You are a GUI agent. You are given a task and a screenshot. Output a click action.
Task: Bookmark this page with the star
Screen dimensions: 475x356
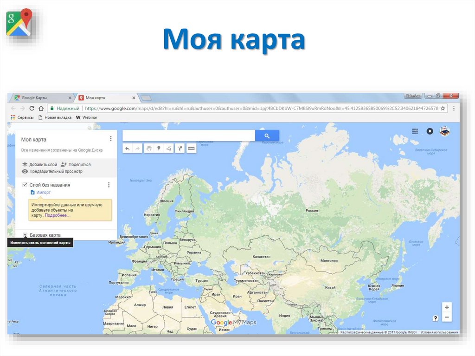(443, 108)
